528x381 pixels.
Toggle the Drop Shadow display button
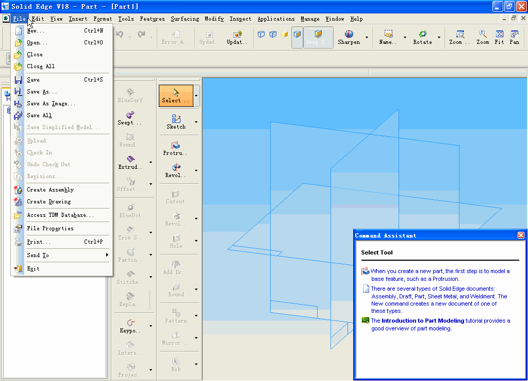point(318,37)
